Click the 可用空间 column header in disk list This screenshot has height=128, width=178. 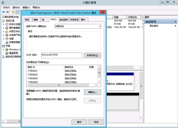134,17
